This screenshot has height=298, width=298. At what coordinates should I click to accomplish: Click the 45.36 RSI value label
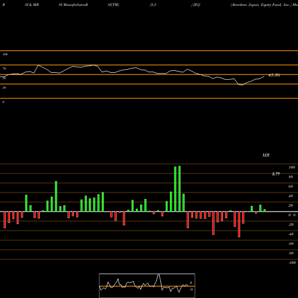(274, 75)
